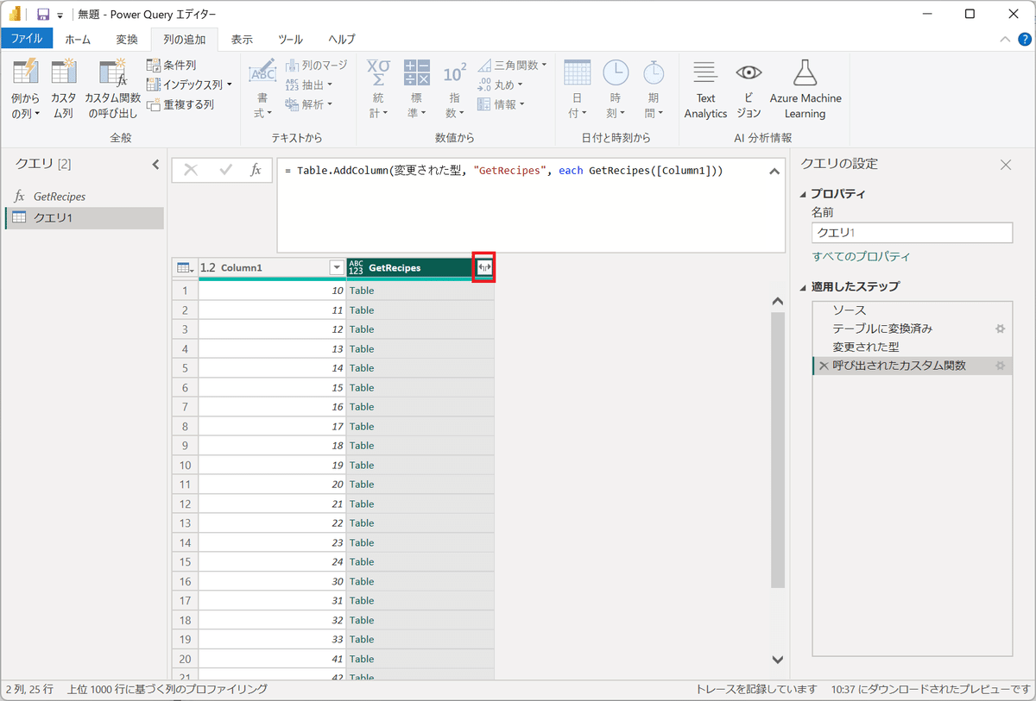Open the ヘルプ ribbon tab
Image resolution: width=1036 pixels, height=701 pixels.
point(342,39)
